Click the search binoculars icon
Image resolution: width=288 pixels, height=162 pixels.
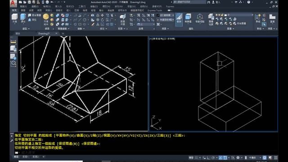[209, 2]
